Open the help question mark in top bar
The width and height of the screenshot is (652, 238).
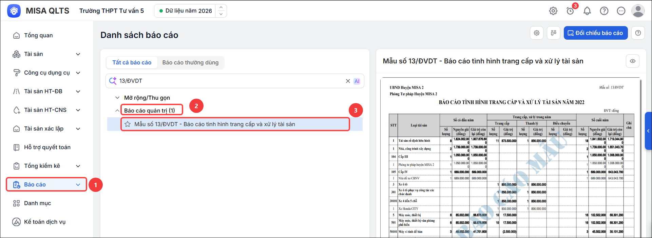pos(604,11)
